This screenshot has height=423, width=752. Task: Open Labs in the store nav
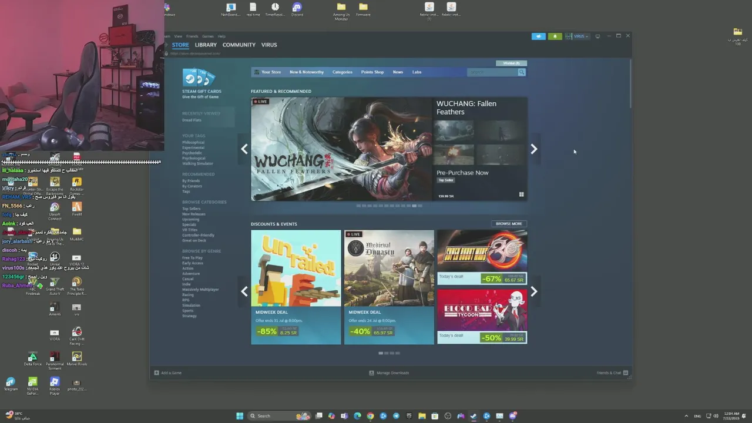click(417, 72)
